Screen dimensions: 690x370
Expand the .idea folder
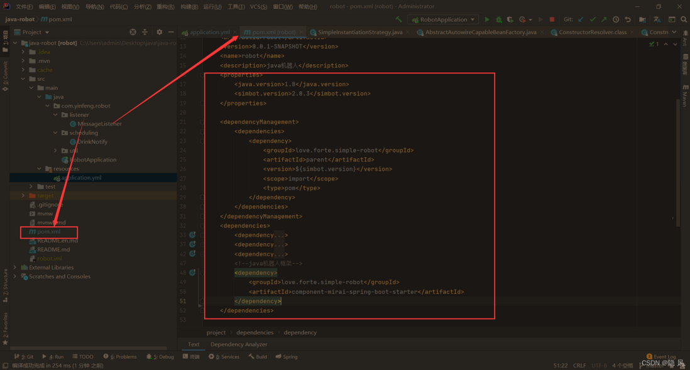[23, 52]
